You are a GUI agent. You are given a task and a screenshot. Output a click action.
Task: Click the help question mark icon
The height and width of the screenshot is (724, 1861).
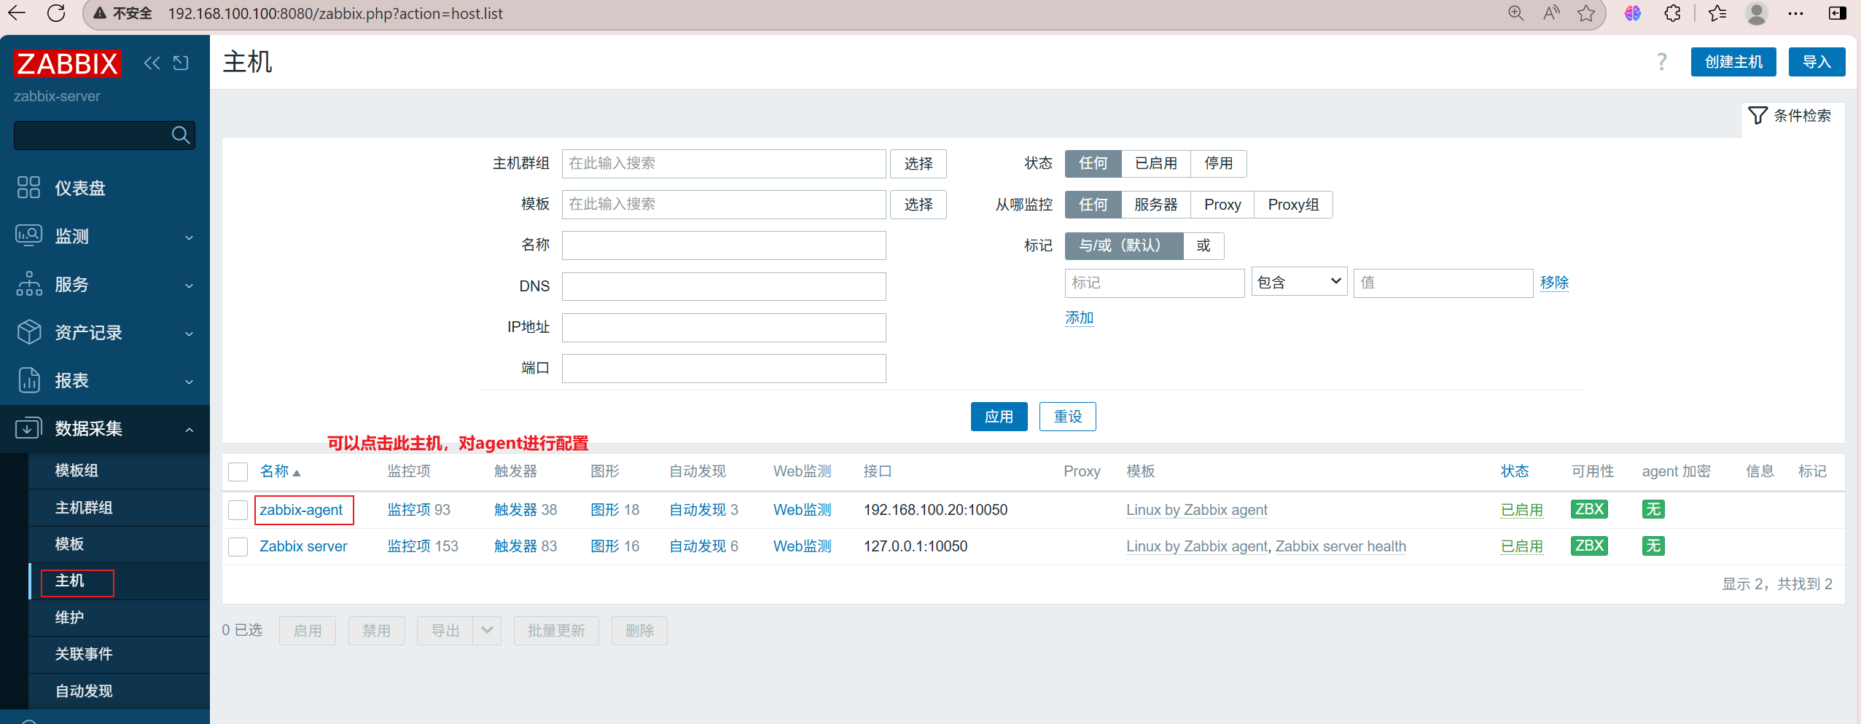click(1661, 62)
